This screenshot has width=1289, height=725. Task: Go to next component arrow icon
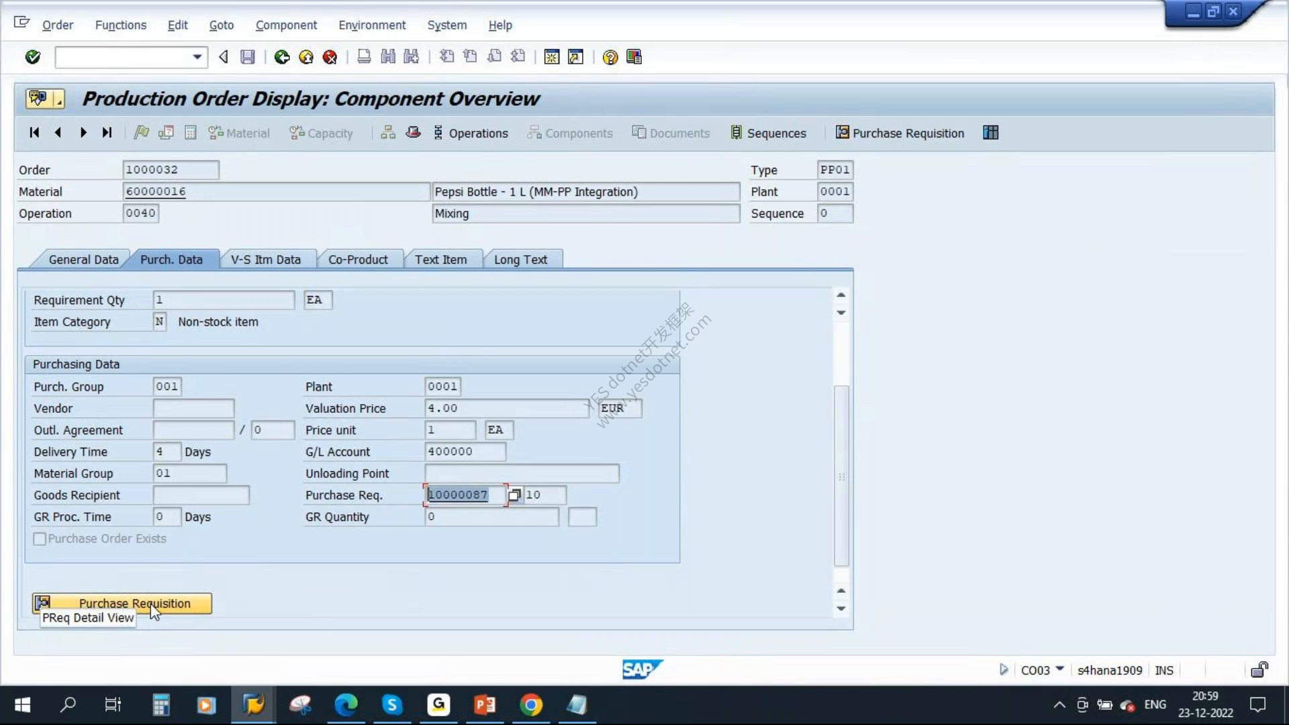tap(83, 133)
